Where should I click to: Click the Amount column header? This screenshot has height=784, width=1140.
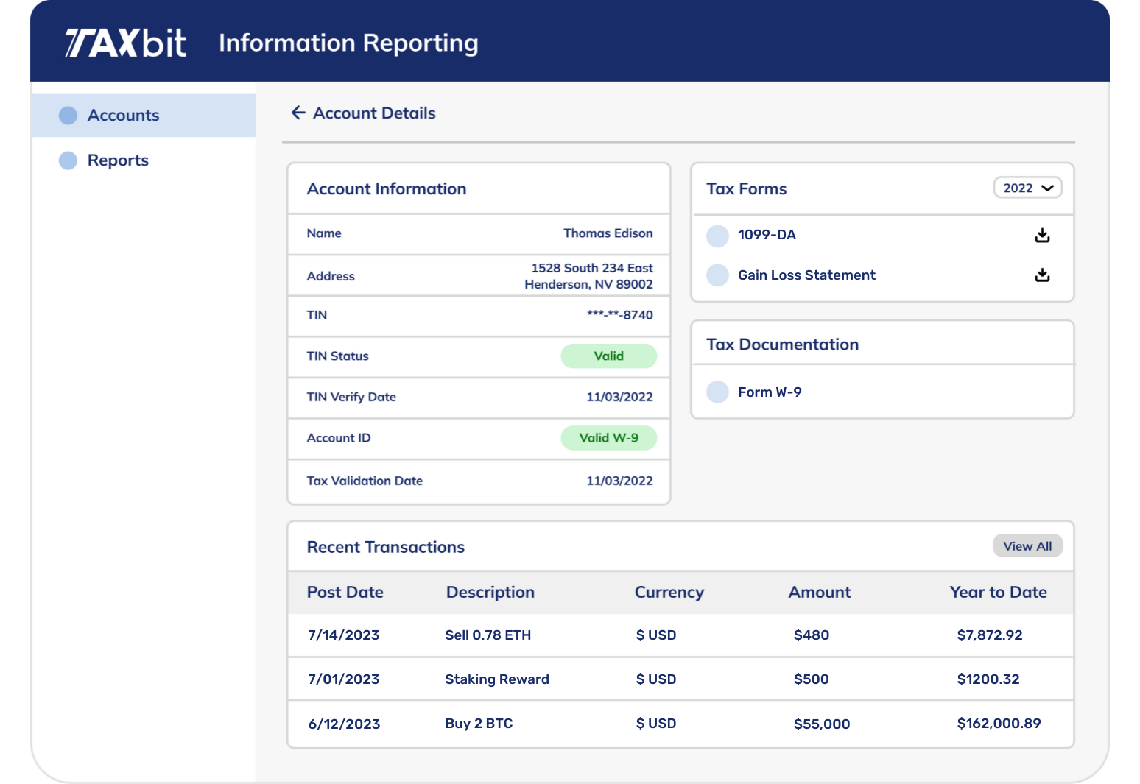point(819,592)
